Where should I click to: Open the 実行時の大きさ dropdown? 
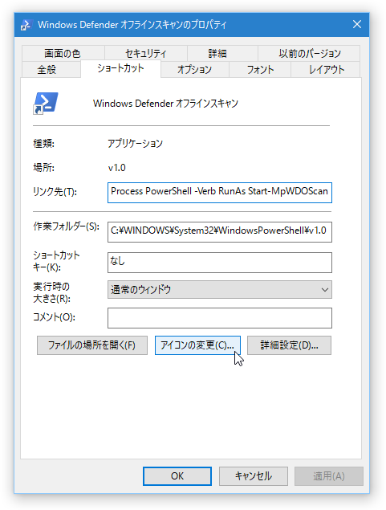click(x=220, y=289)
